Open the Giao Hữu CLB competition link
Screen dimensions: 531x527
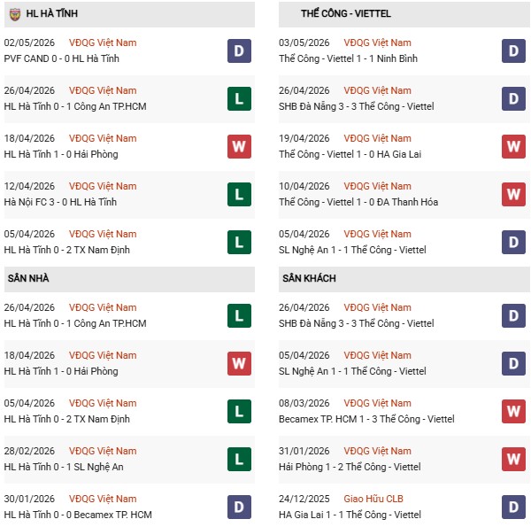[x=373, y=499]
